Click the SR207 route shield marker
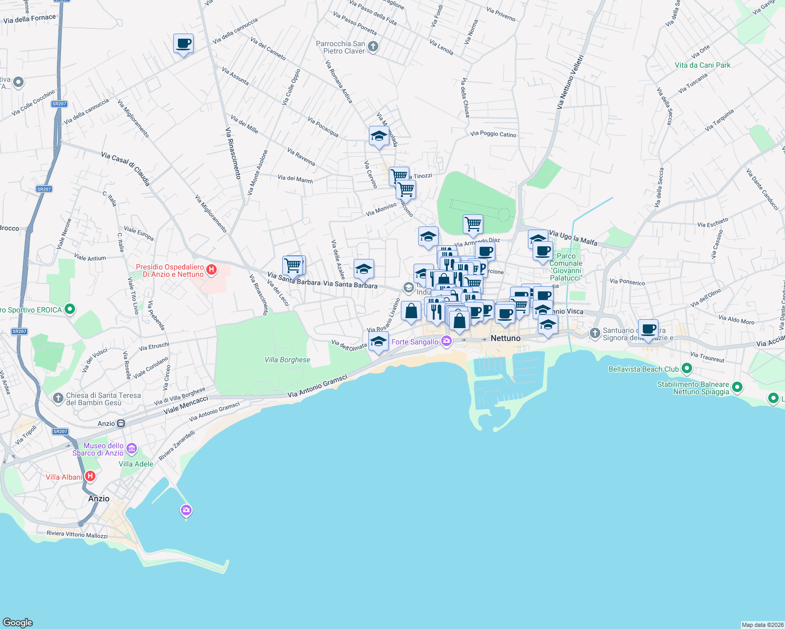This screenshot has height=629, width=785. (59, 104)
